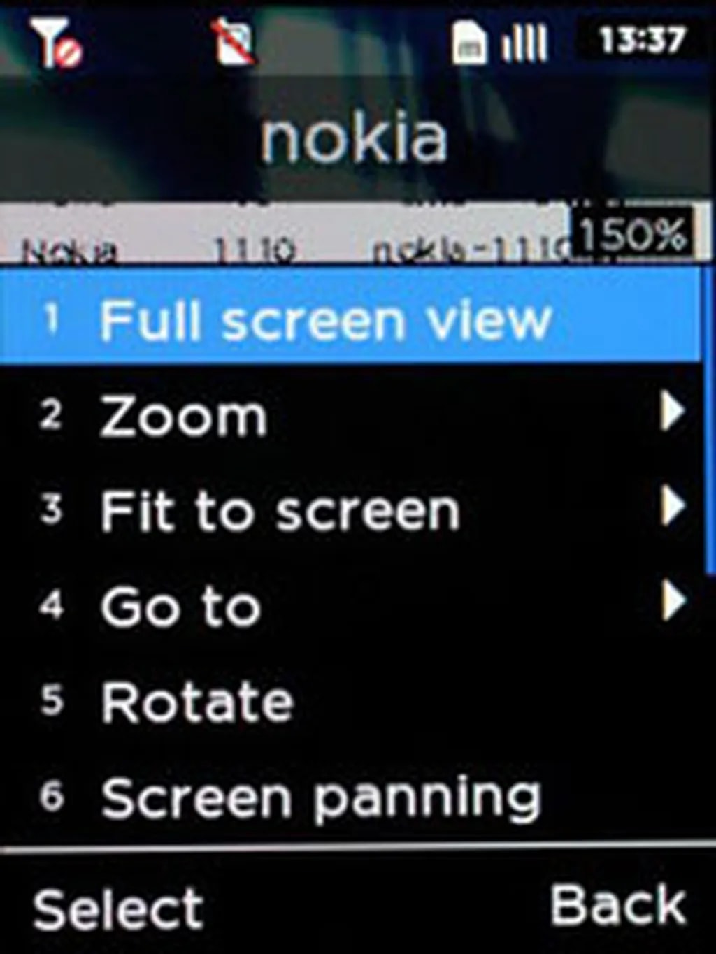Tap the no-network signal icon
Image resolution: width=716 pixels, height=954 pixels.
[56, 43]
